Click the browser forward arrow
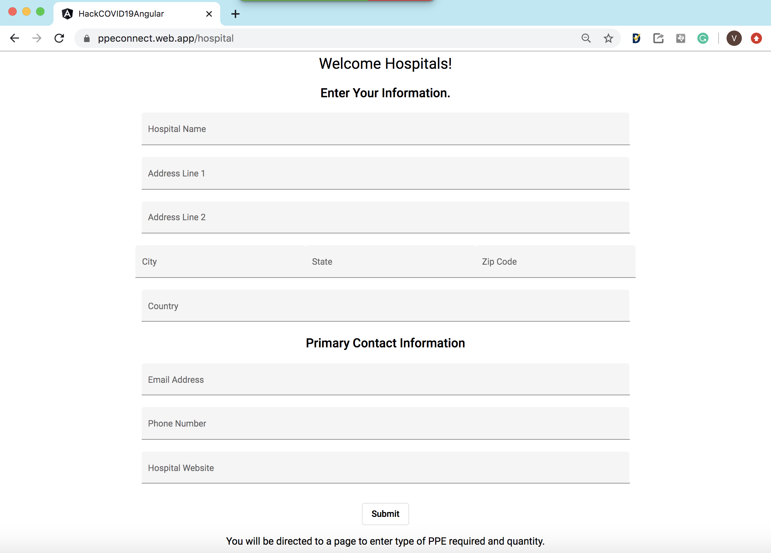 click(x=37, y=38)
